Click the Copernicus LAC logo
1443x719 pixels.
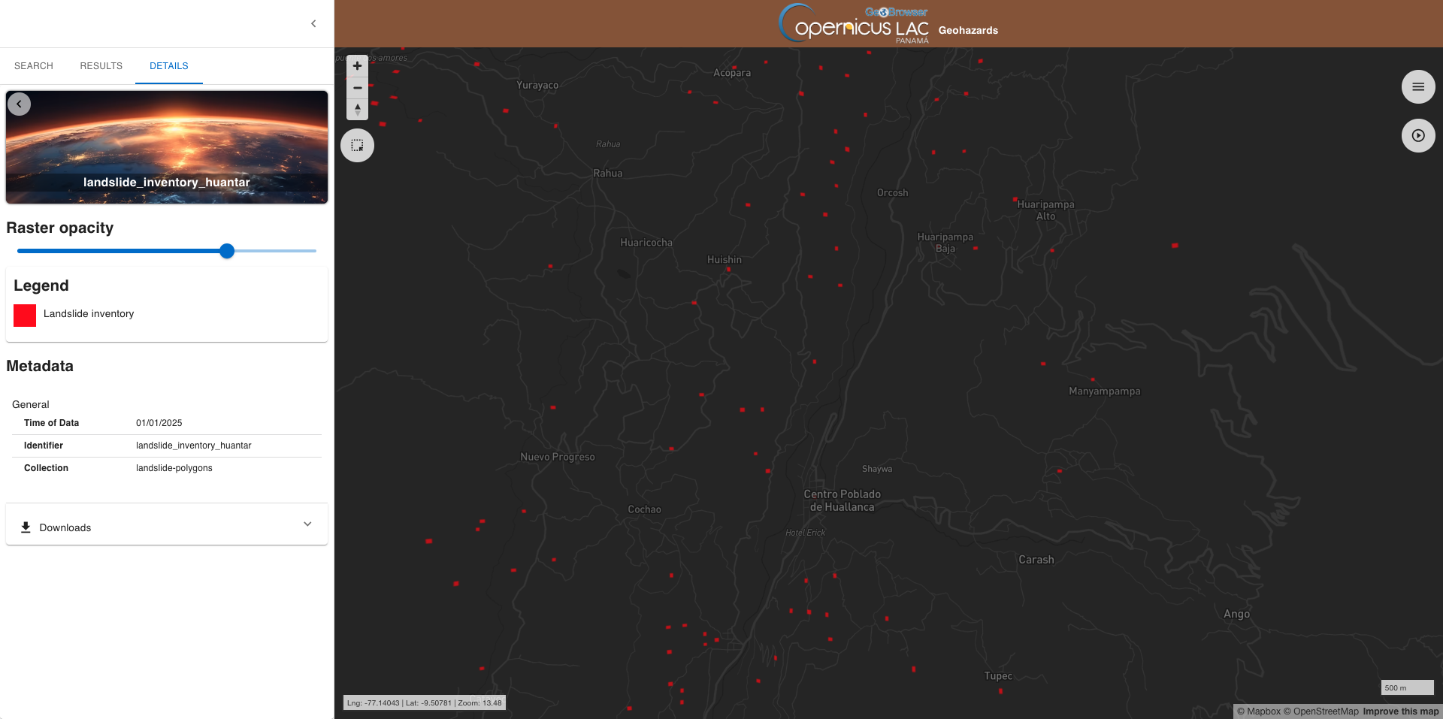tap(855, 24)
